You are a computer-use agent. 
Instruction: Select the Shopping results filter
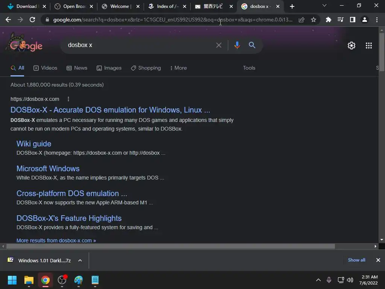click(146, 68)
